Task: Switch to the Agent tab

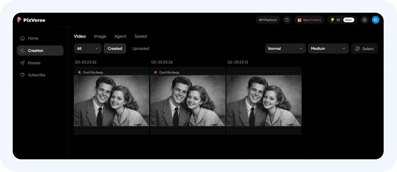Action: pyautogui.click(x=120, y=36)
